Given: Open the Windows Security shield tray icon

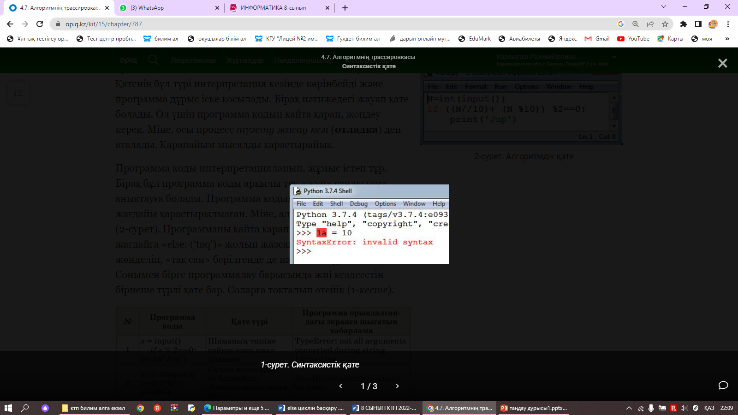Looking at the screenshot, I should (696, 408).
